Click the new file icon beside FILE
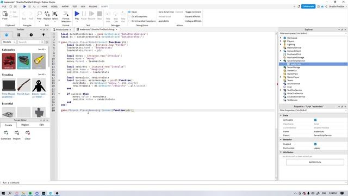 [10, 7]
